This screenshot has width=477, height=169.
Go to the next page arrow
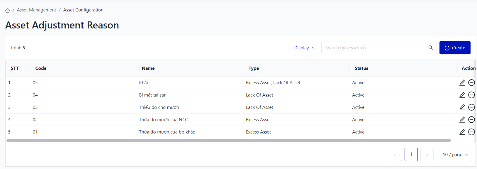(427, 155)
